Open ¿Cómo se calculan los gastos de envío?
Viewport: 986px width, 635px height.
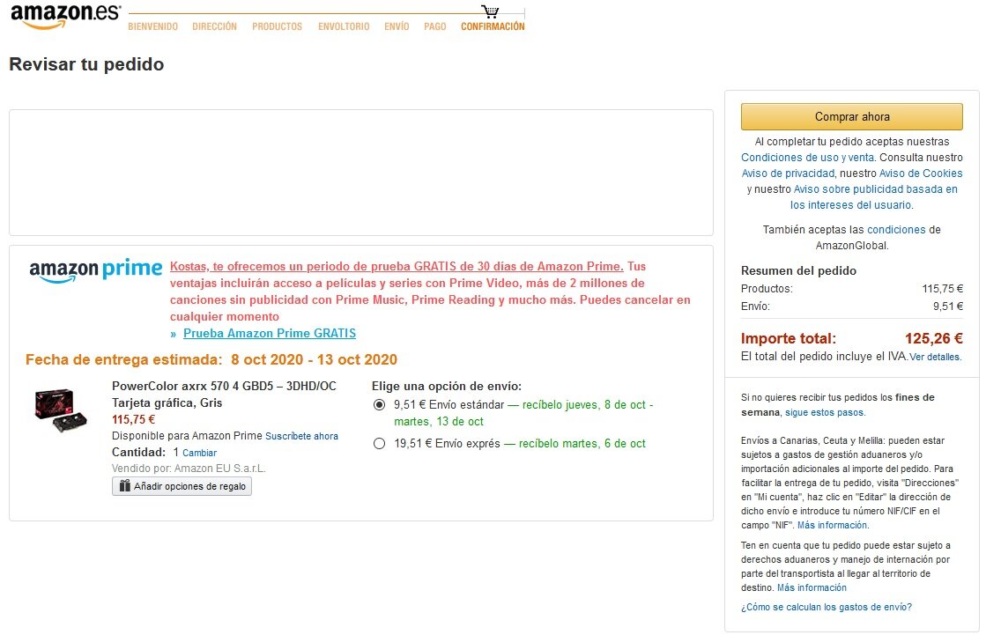[827, 608]
